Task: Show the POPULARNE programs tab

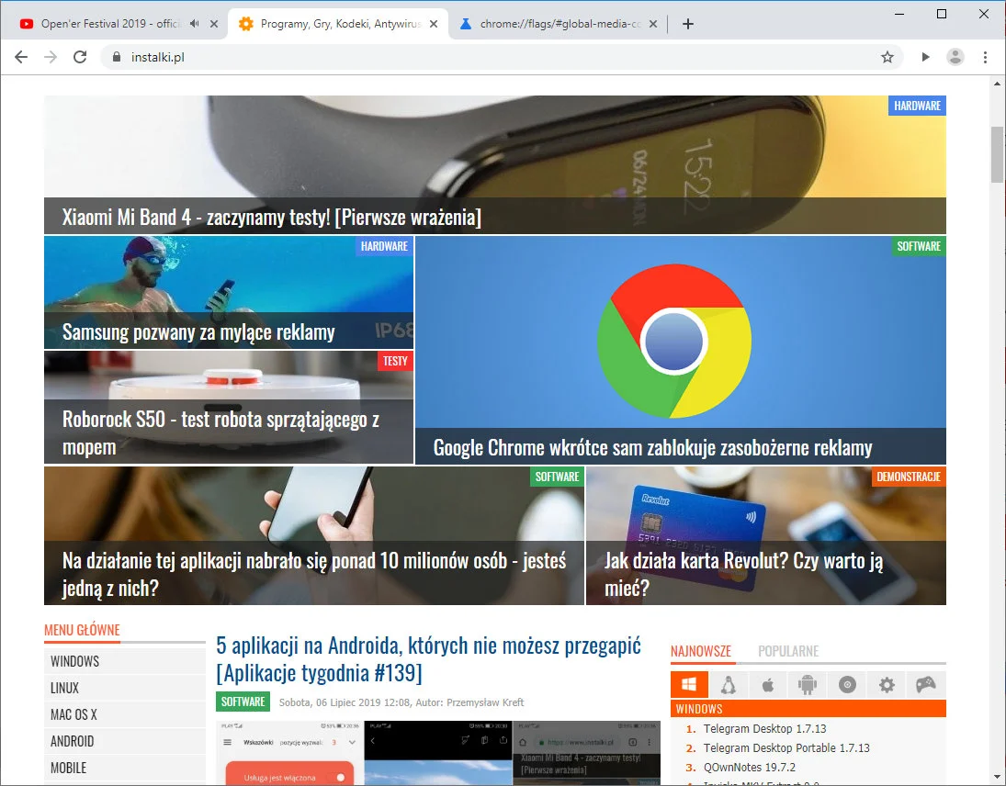Action: (787, 651)
